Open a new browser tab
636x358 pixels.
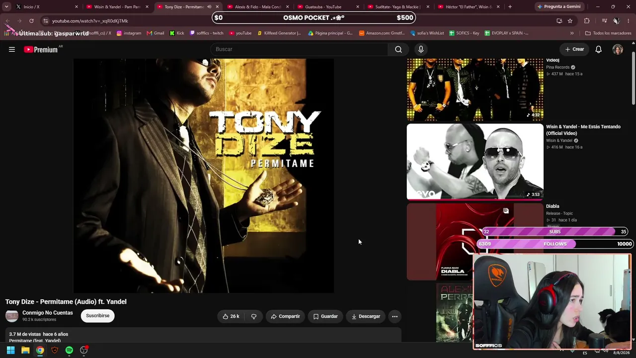coord(510,7)
